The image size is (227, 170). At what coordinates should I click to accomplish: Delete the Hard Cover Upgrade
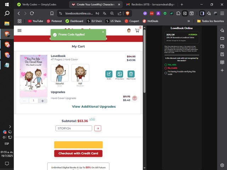point(135,98)
